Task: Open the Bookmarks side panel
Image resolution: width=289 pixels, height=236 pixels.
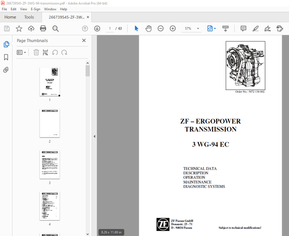Action: [x=6, y=57]
